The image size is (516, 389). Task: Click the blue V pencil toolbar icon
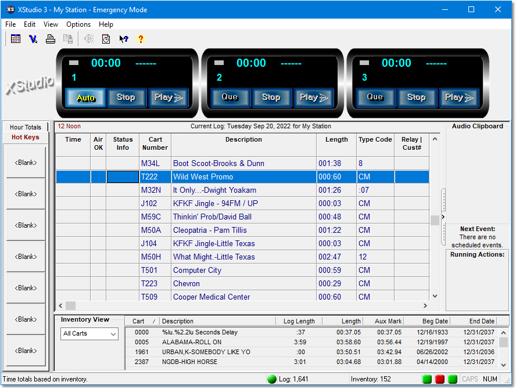[x=33, y=39]
